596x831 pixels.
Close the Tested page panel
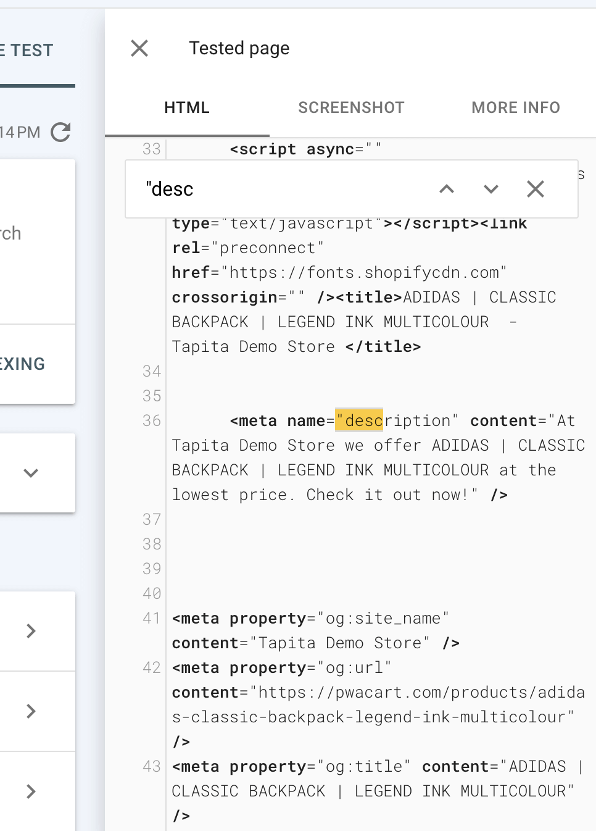click(139, 48)
